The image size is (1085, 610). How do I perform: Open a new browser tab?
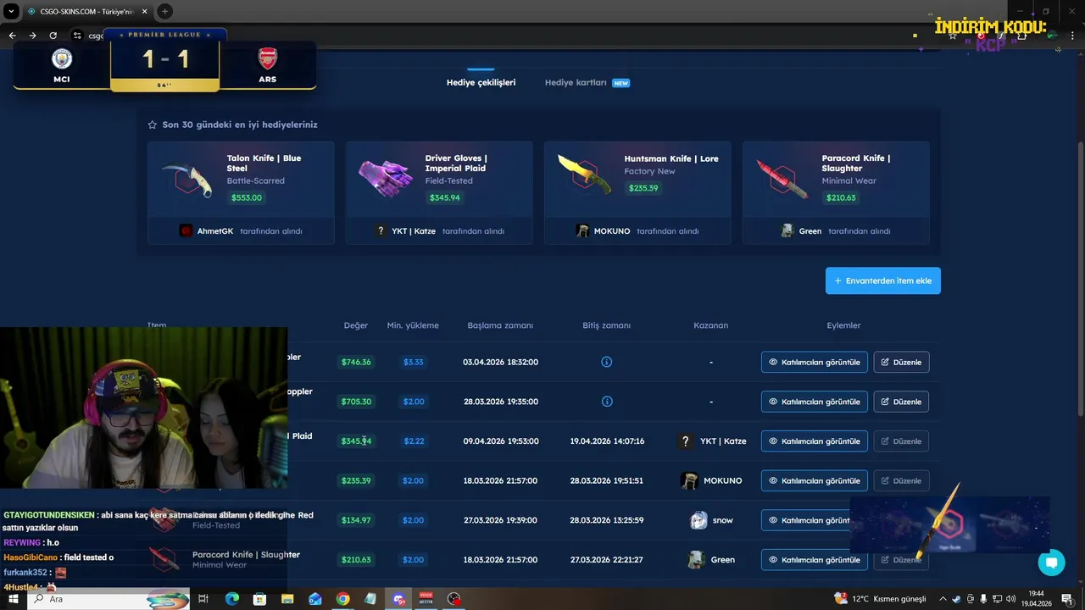click(x=164, y=11)
